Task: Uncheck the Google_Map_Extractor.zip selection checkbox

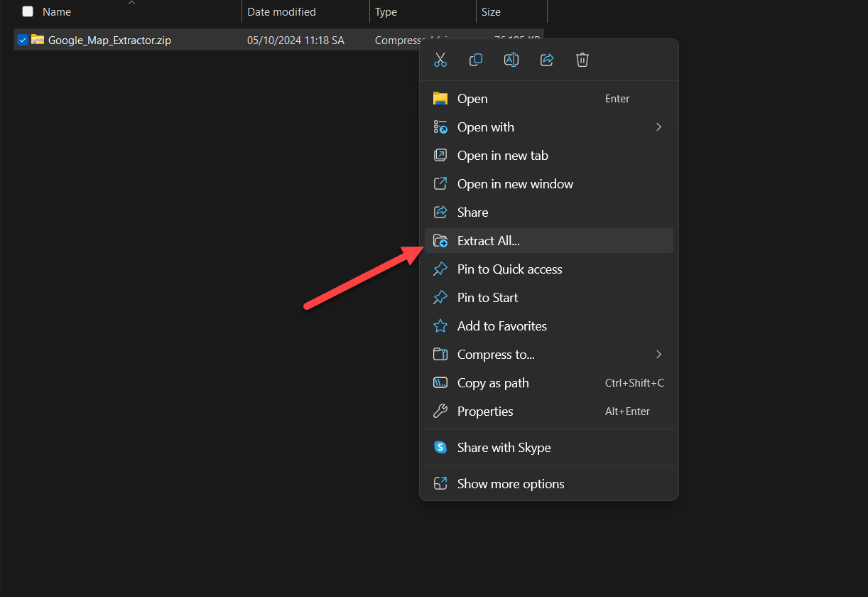Action: click(22, 40)
